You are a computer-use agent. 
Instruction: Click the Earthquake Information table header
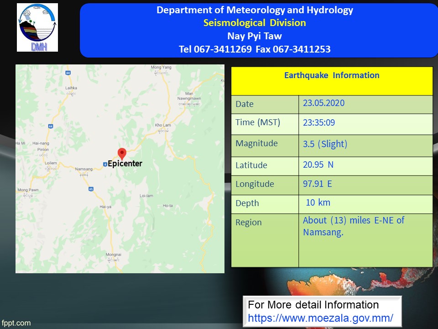click(x=332, y=75)
